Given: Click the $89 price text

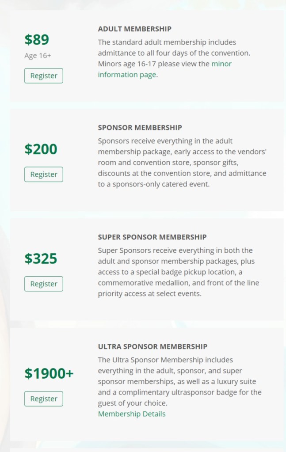Looking at the screenshot, I should point(37,40).
